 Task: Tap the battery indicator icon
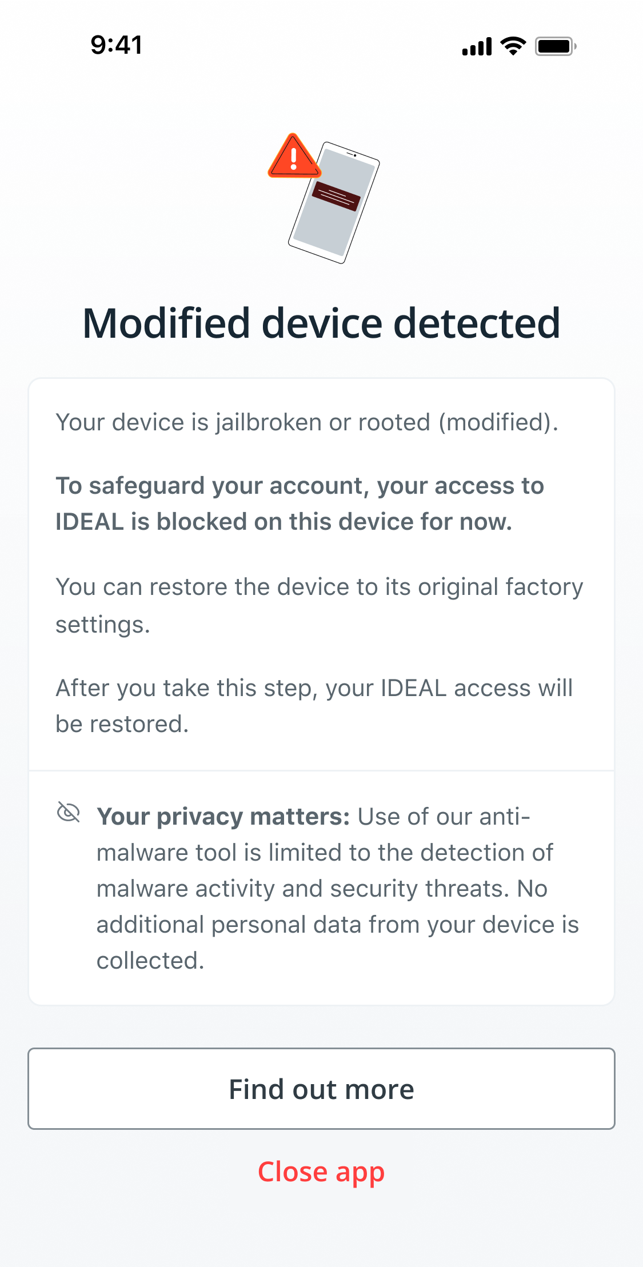tap(556, 46)
